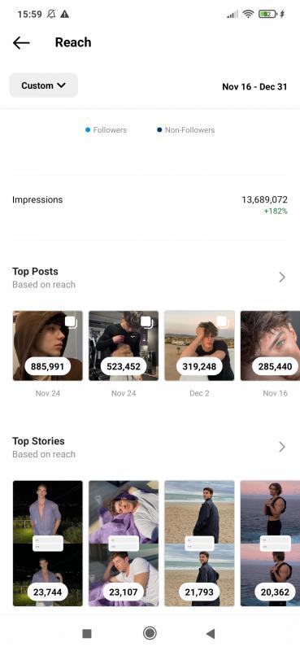Open the Nov 16 post with 285,440 reach
This screenshot has height=651, width=300.
pyautogui.click(x=270, y=345)
